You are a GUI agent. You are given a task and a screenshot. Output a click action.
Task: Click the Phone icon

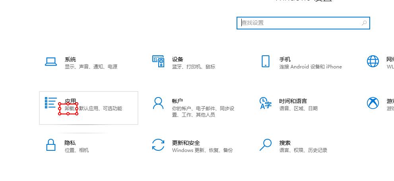tap(265, 61)
